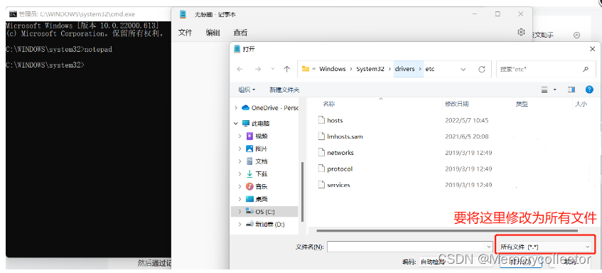Sort files by the 名称 column header
This screenshot has height=273, width=602.
coord(328,104)
